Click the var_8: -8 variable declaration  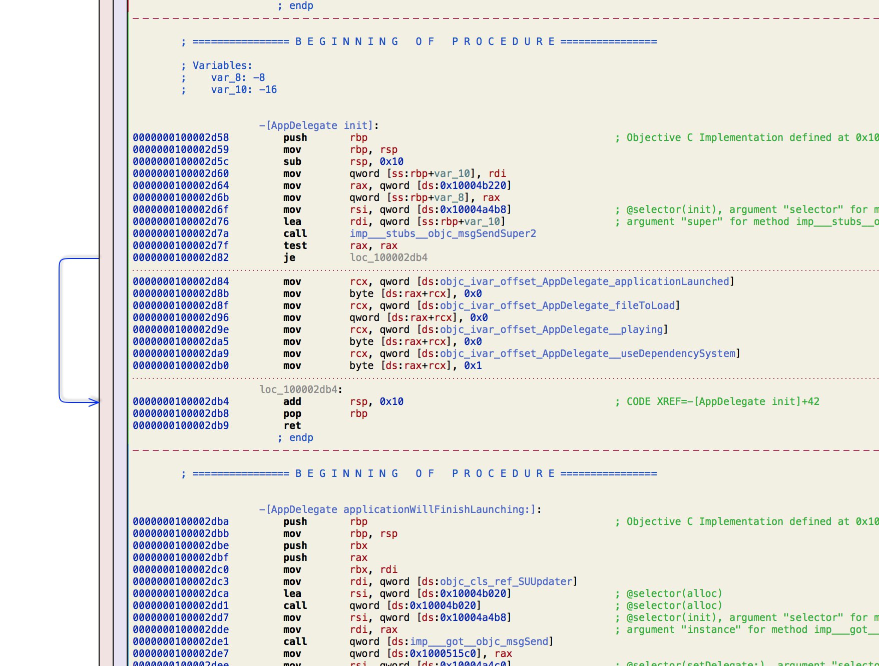[238, 77]
